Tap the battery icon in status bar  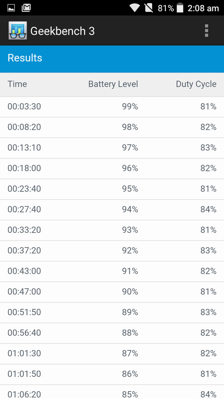tap(180, 8)
